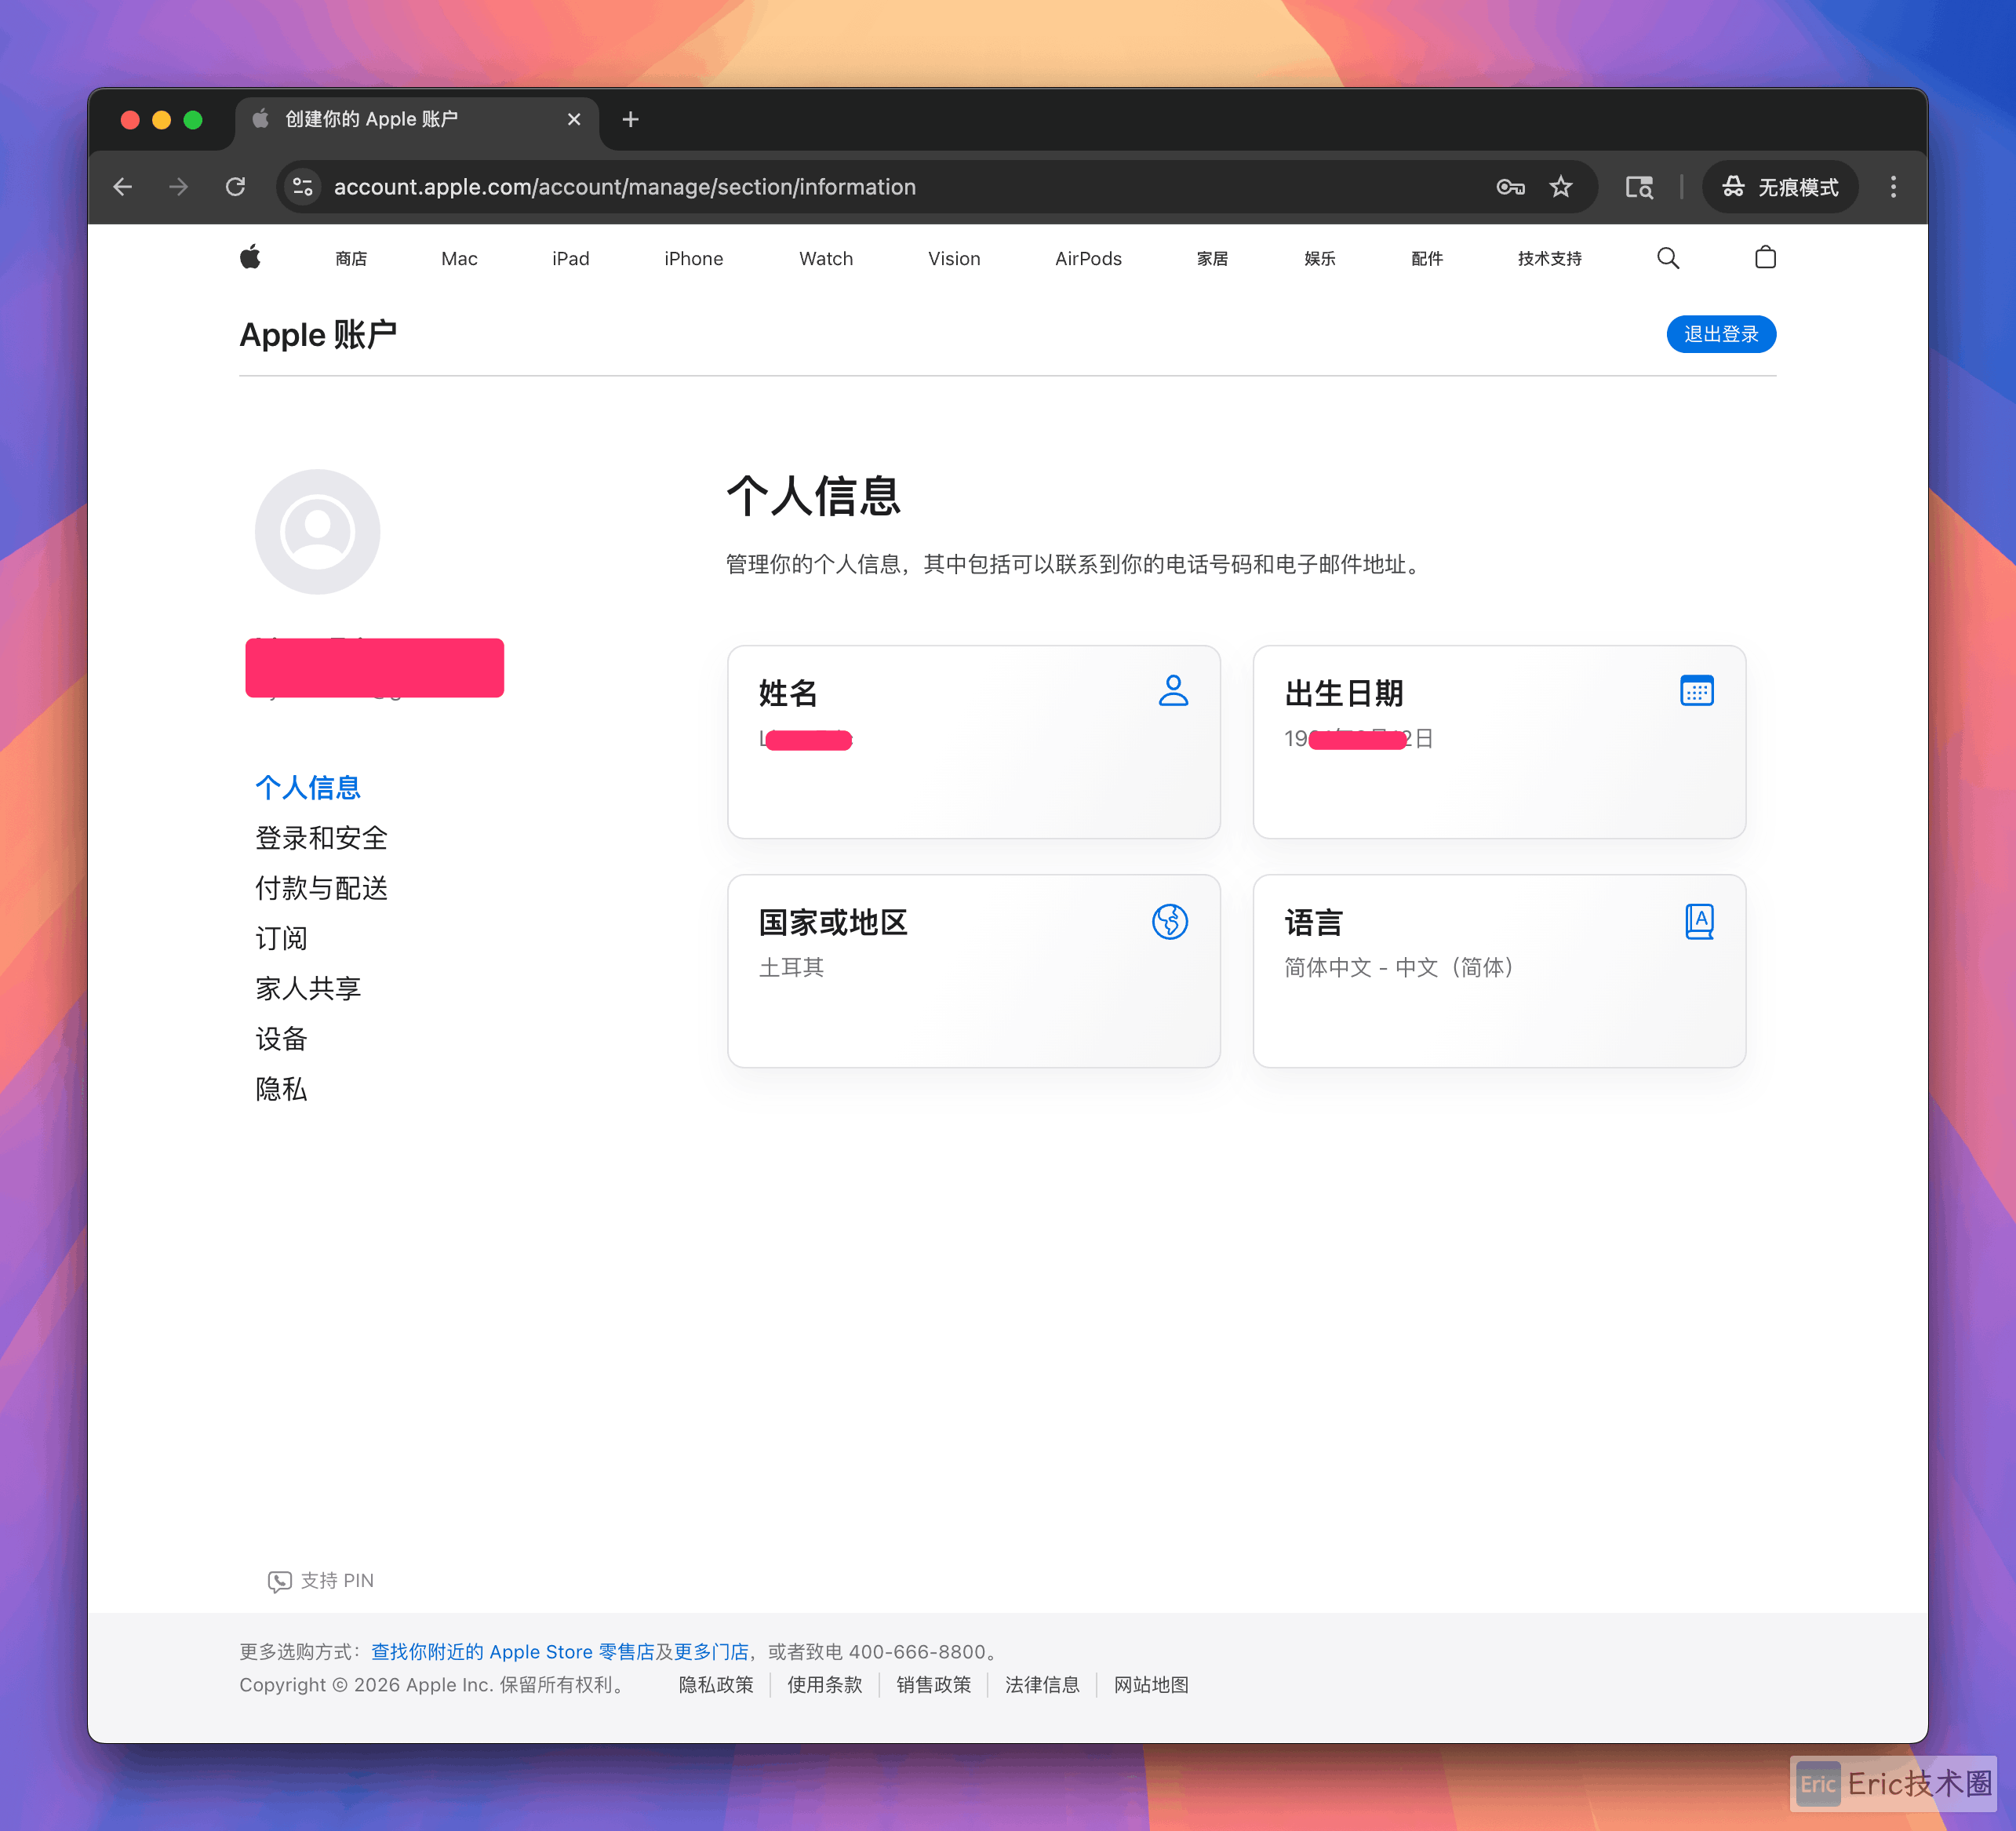Open the 姓名 card title
Image resolution: width=2016 pixels, height=1831 pixels.
click(788, 693)
